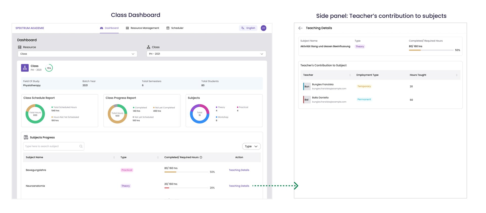The image size is (486, 213).
Task: Click the Physiotherapy field of study value
Action: pos(32,85)
